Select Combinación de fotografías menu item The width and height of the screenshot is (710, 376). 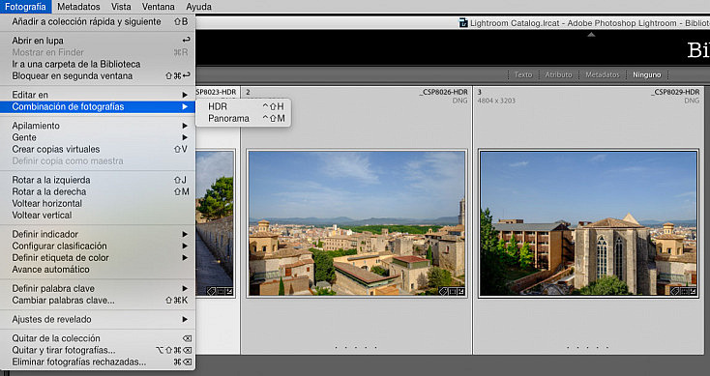98,106
